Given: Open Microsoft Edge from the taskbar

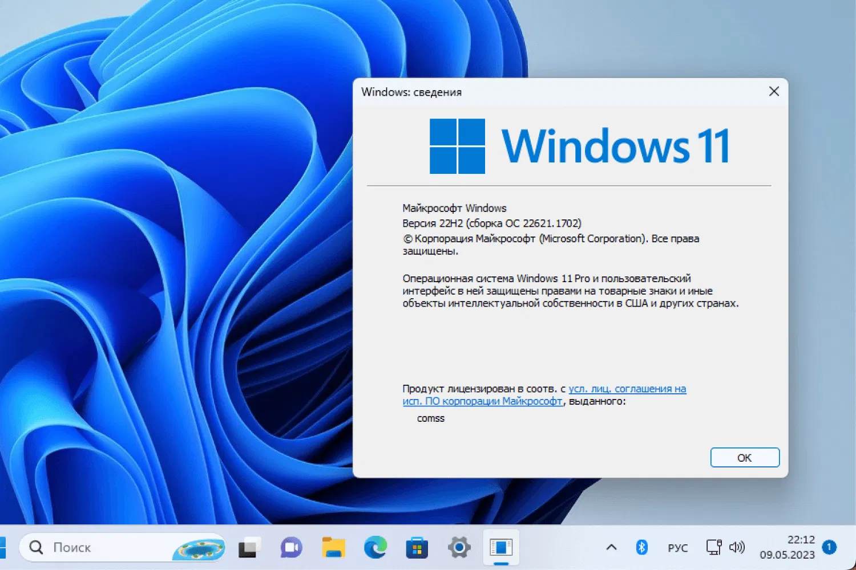Looking at the screenshot, I should (x=375, y=547).
